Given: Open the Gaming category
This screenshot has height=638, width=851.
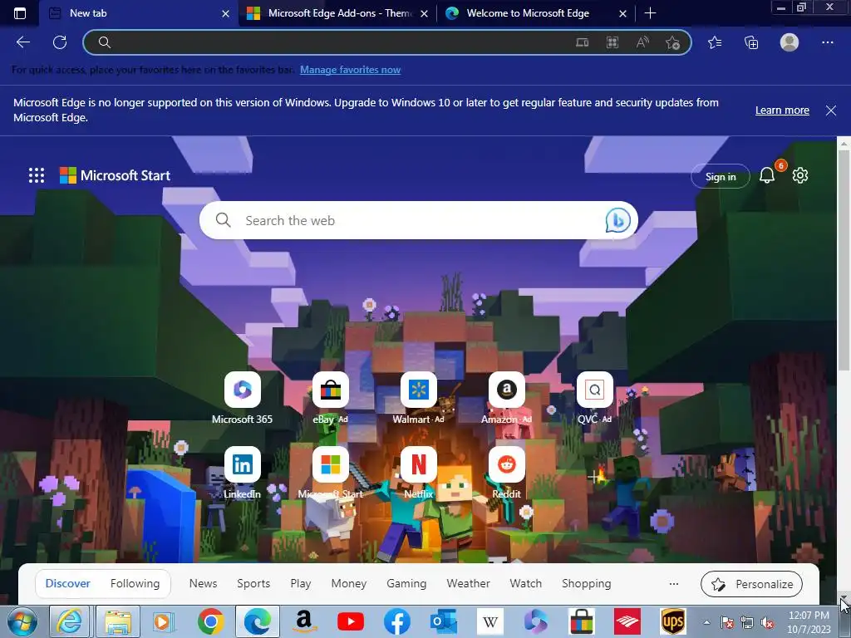Looking at the screenshot, I should (x=406, y=583).
